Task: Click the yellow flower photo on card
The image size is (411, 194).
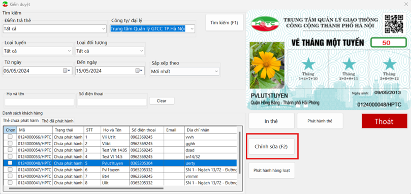Action: click(267, 66)
